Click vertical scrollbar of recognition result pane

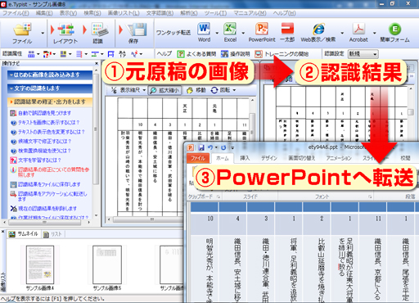(x=411, y=112)
